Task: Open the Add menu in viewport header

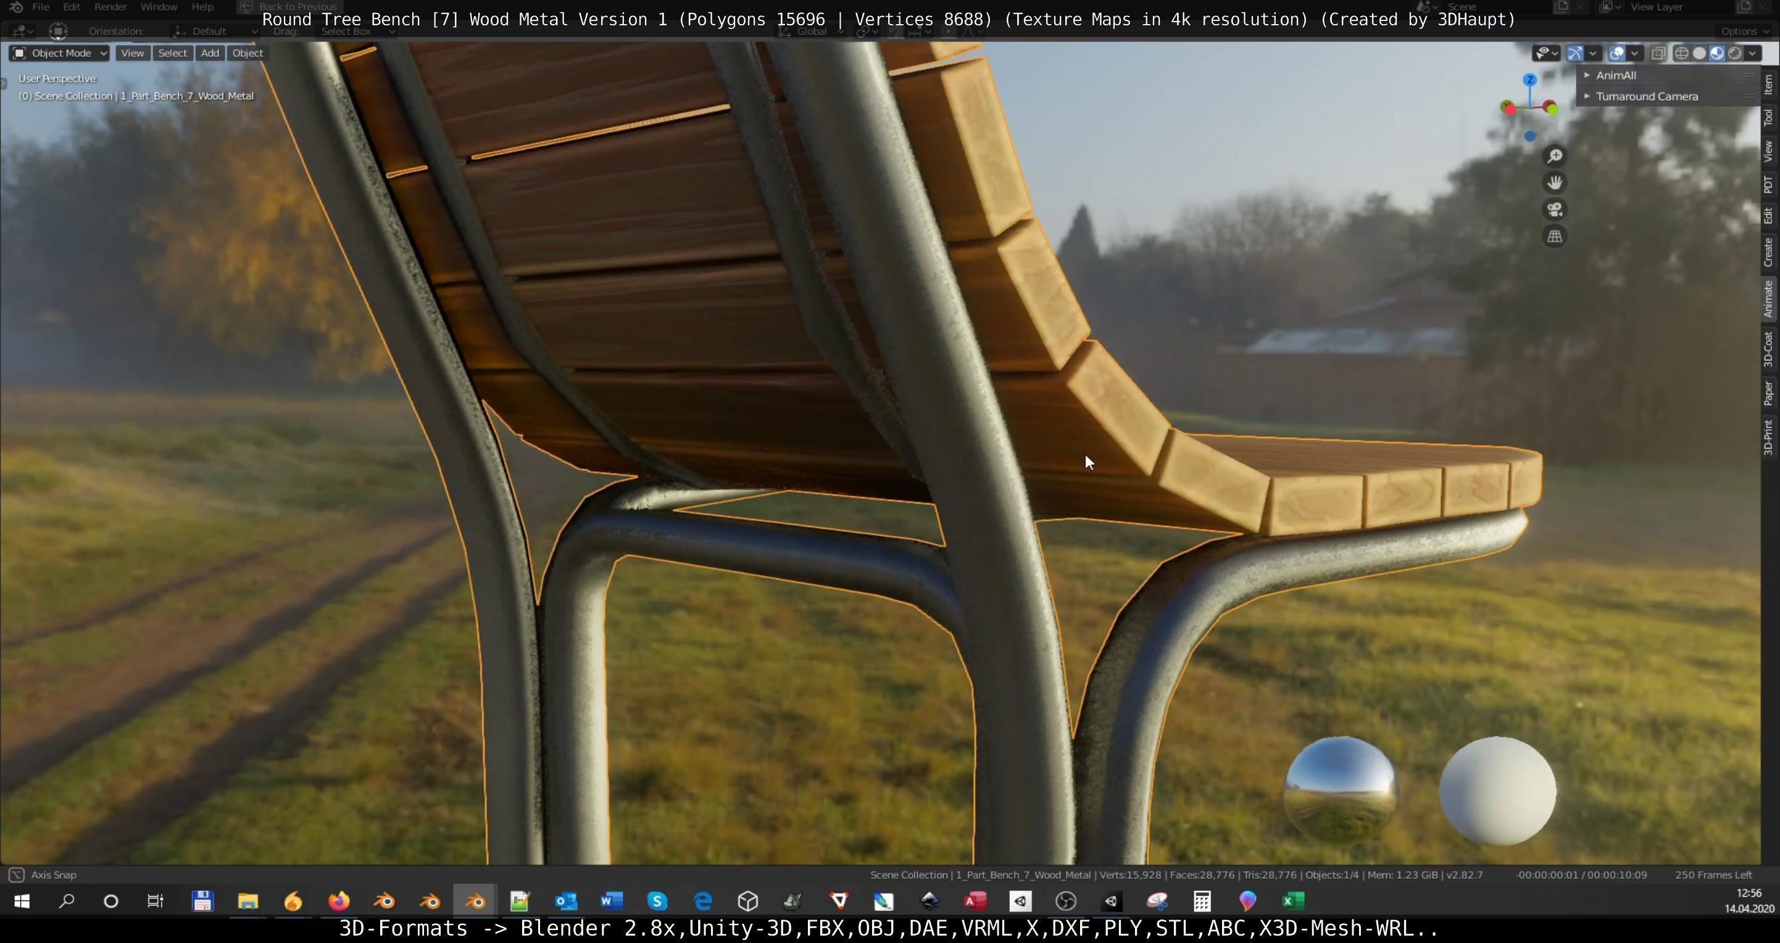Action: [x=210, y=53]
